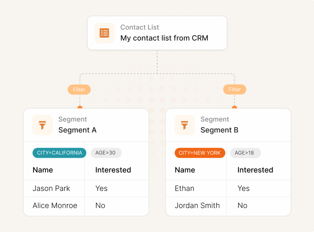The height and width of the screenshot is (232, 314).
Task: Open My contact list from CRM
Action: [x=164, y=38]
